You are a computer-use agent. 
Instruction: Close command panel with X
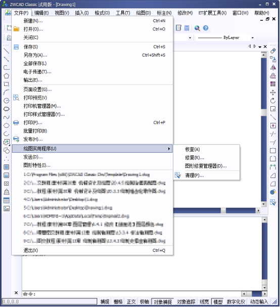16,293
